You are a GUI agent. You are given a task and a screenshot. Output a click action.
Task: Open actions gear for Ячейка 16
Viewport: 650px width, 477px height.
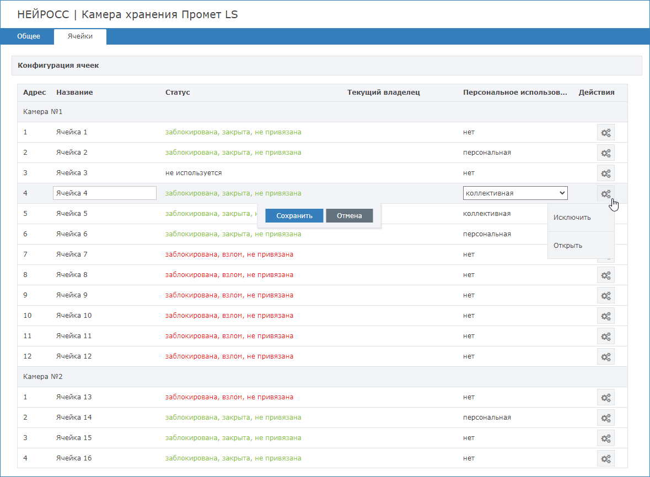[x=605, y=458]
